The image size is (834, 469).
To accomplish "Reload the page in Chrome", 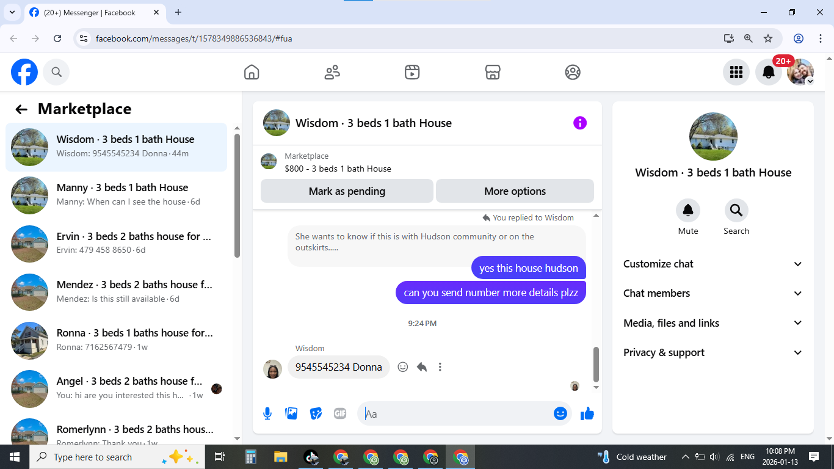I will [57, 38].
